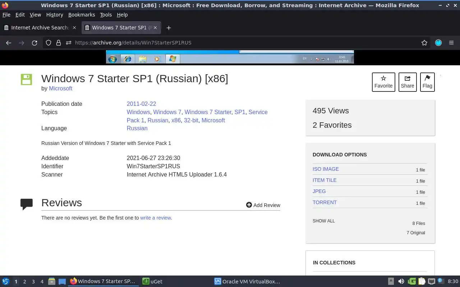Viewport: 460px width, 287px height.
Task: Click the network monitor tray icon
Action: (431, 281)
